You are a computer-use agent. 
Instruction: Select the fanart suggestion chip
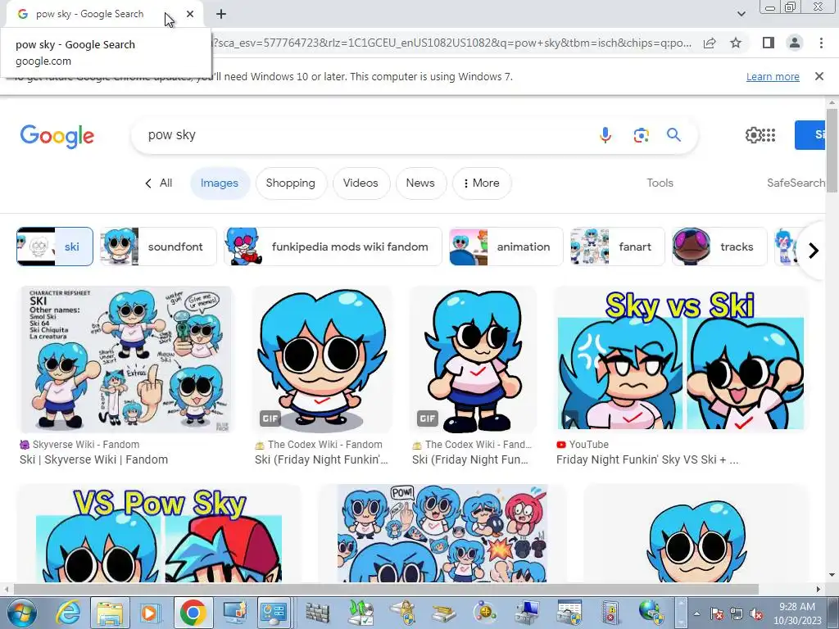[x=617, y=247]
